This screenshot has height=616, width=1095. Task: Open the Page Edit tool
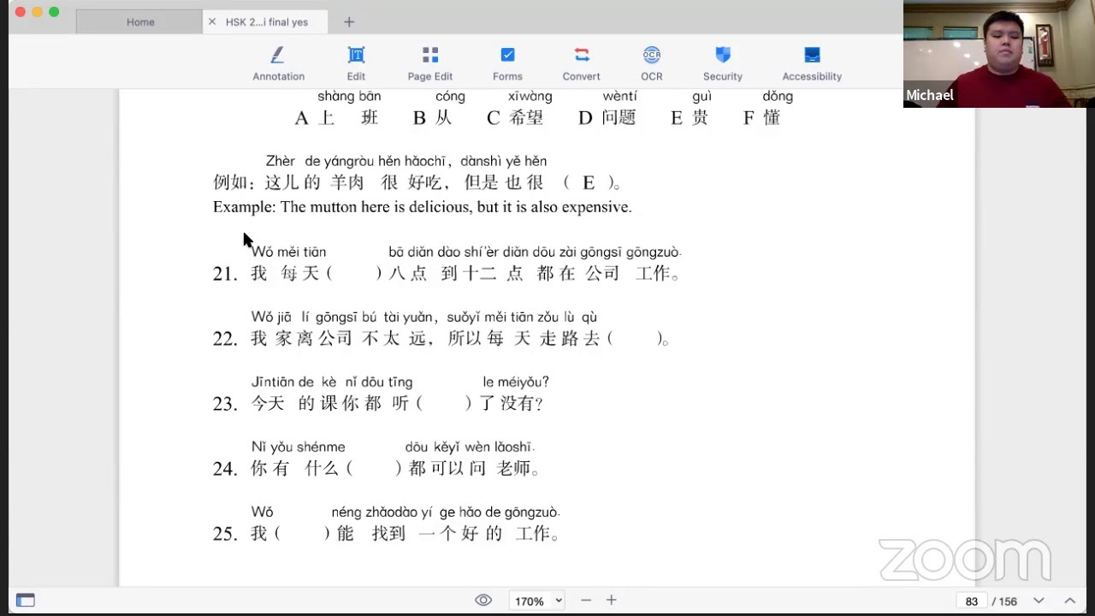tap(430, 64)
